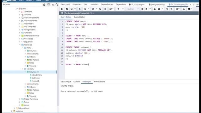Open the Save options dropdown arrow
The width and height of the screenshot is (201, 113).
pos(75,9)
